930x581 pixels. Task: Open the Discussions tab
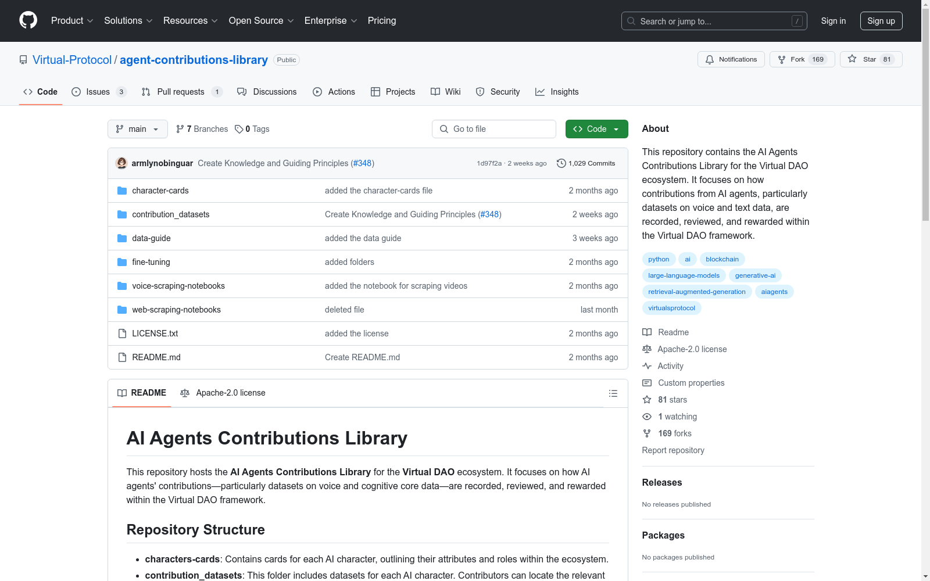(x=267, y=92)
